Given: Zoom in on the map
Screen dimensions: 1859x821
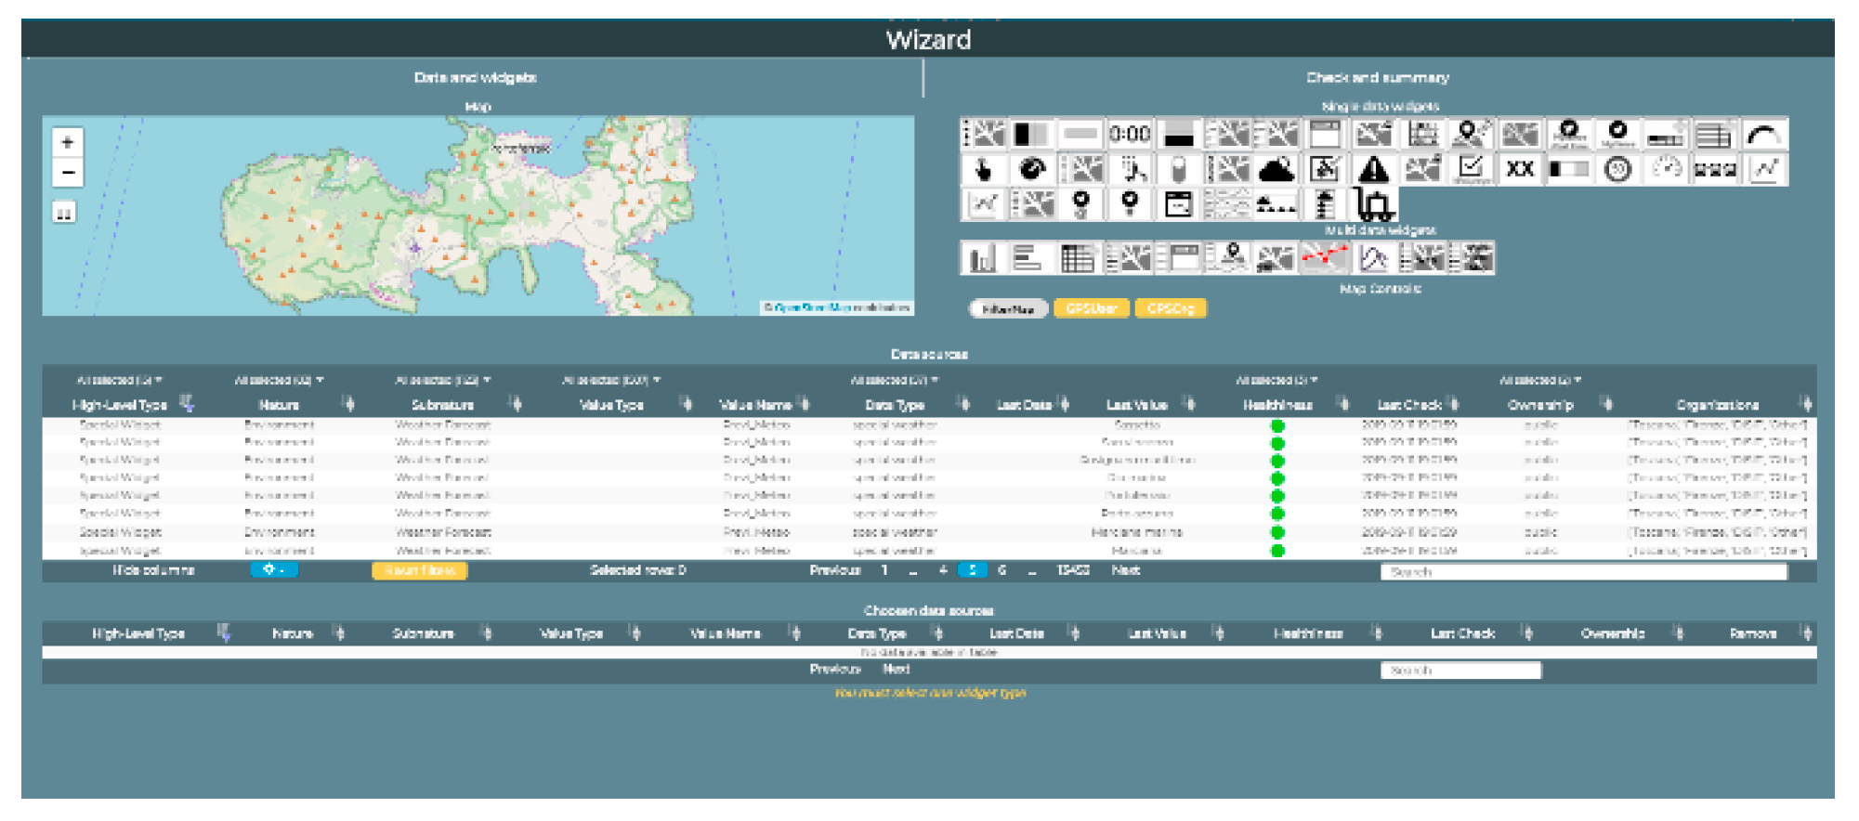Looking at the screenshot, I should [67, 142].
